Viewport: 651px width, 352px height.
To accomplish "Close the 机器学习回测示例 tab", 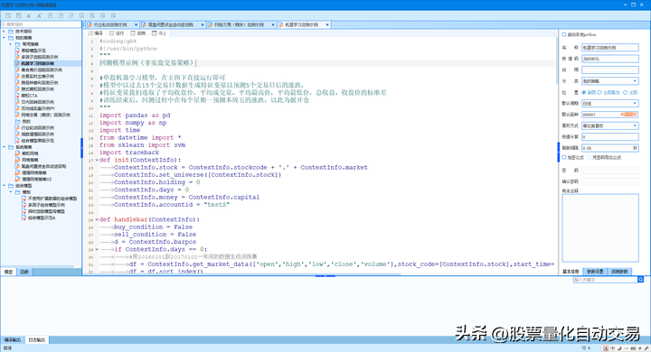I will (x=327, y=25).
